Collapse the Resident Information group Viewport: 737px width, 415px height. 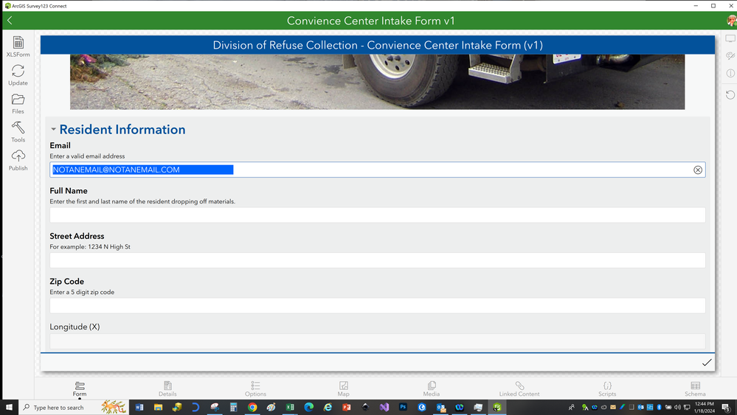click(x=53, y=129)
